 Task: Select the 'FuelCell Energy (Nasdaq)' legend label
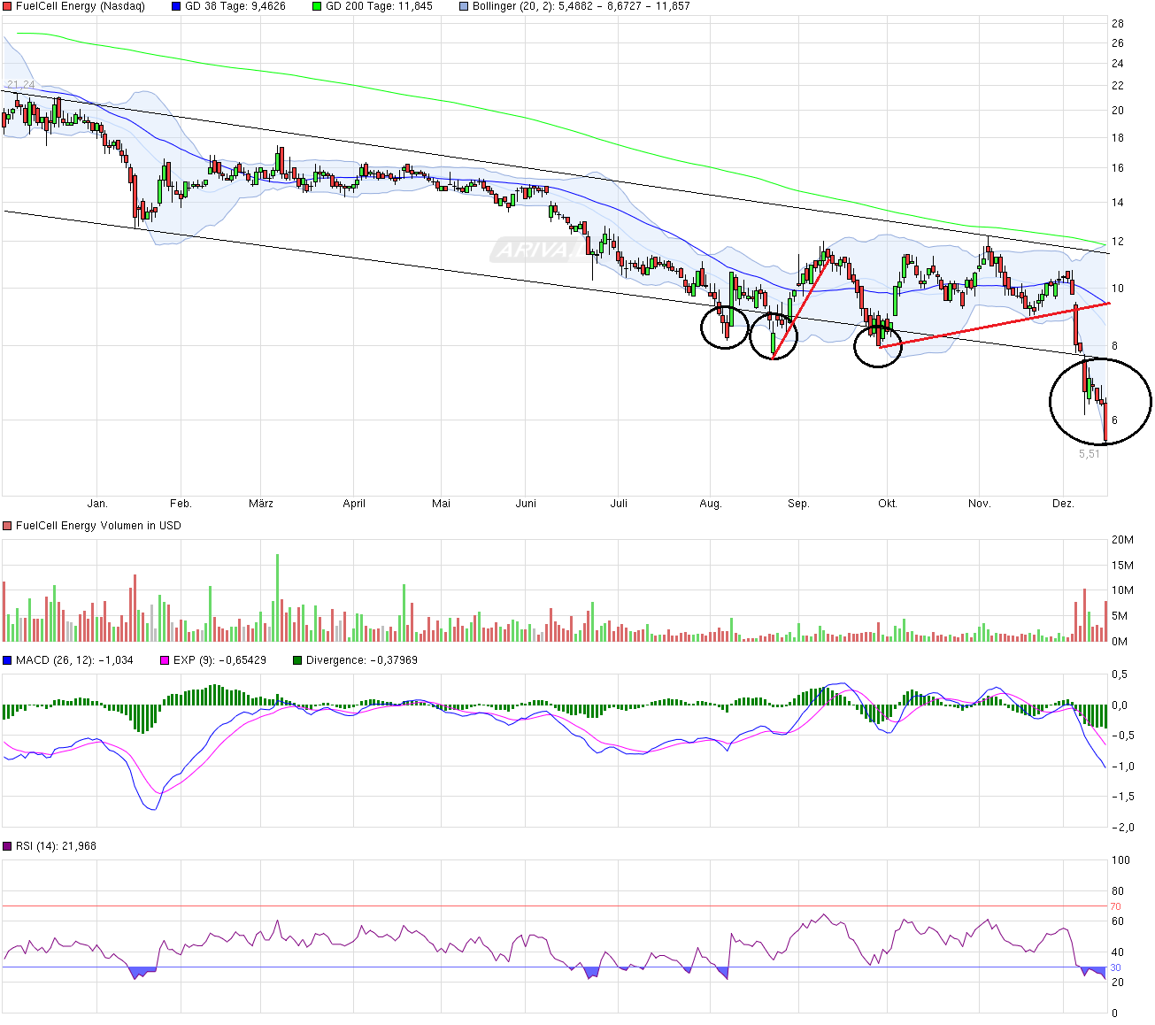coord(81,6)
